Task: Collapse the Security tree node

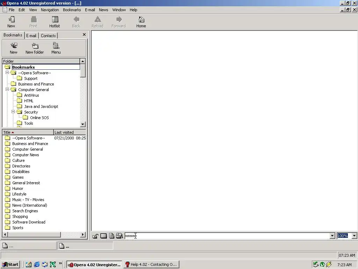Action: coord(13,112)
